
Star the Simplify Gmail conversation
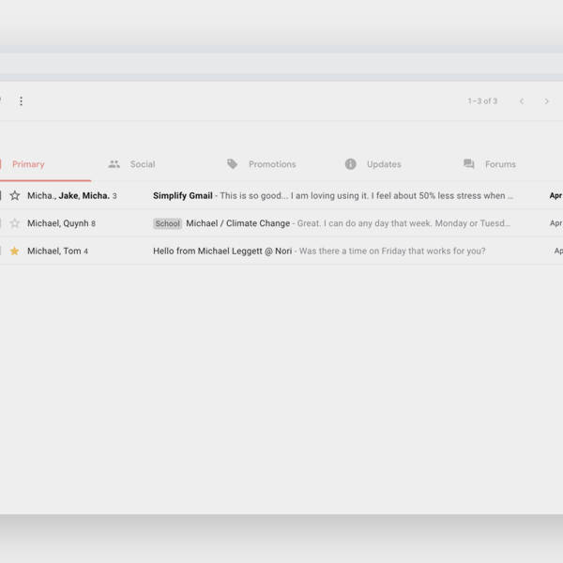click(14, 196)
